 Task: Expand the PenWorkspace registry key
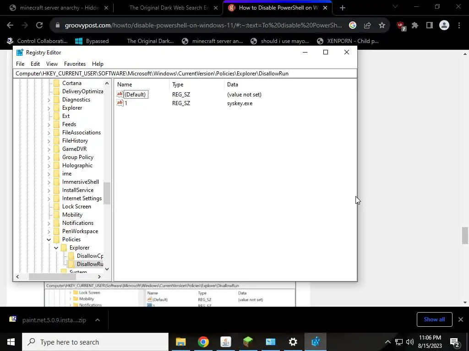(x=49, y=231)
